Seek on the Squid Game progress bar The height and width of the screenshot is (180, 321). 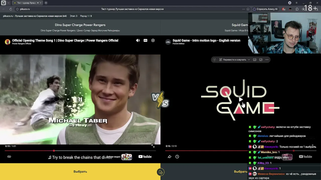click(241, 151)
